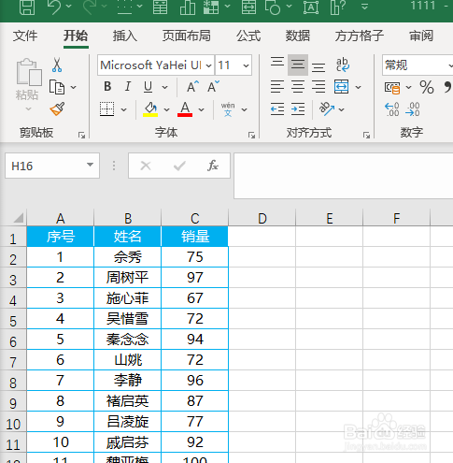
Task: Decrease font size with smaller A icon
Action: tap(213, 86)
